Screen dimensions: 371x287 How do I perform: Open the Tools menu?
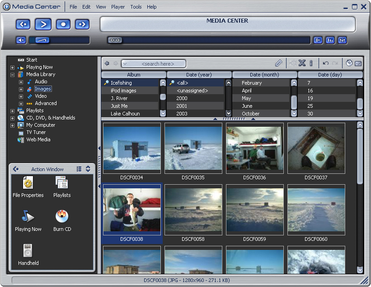136,7
